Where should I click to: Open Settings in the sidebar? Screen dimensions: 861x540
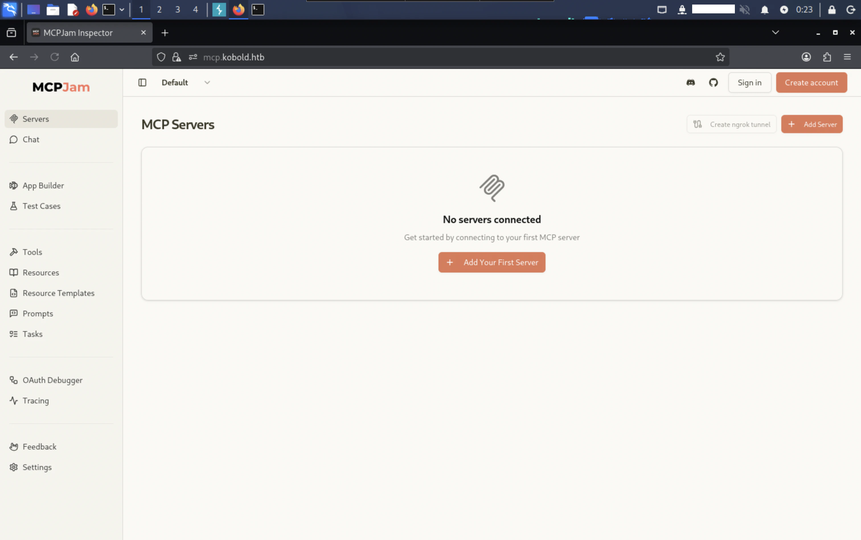[x=61, y=467]
